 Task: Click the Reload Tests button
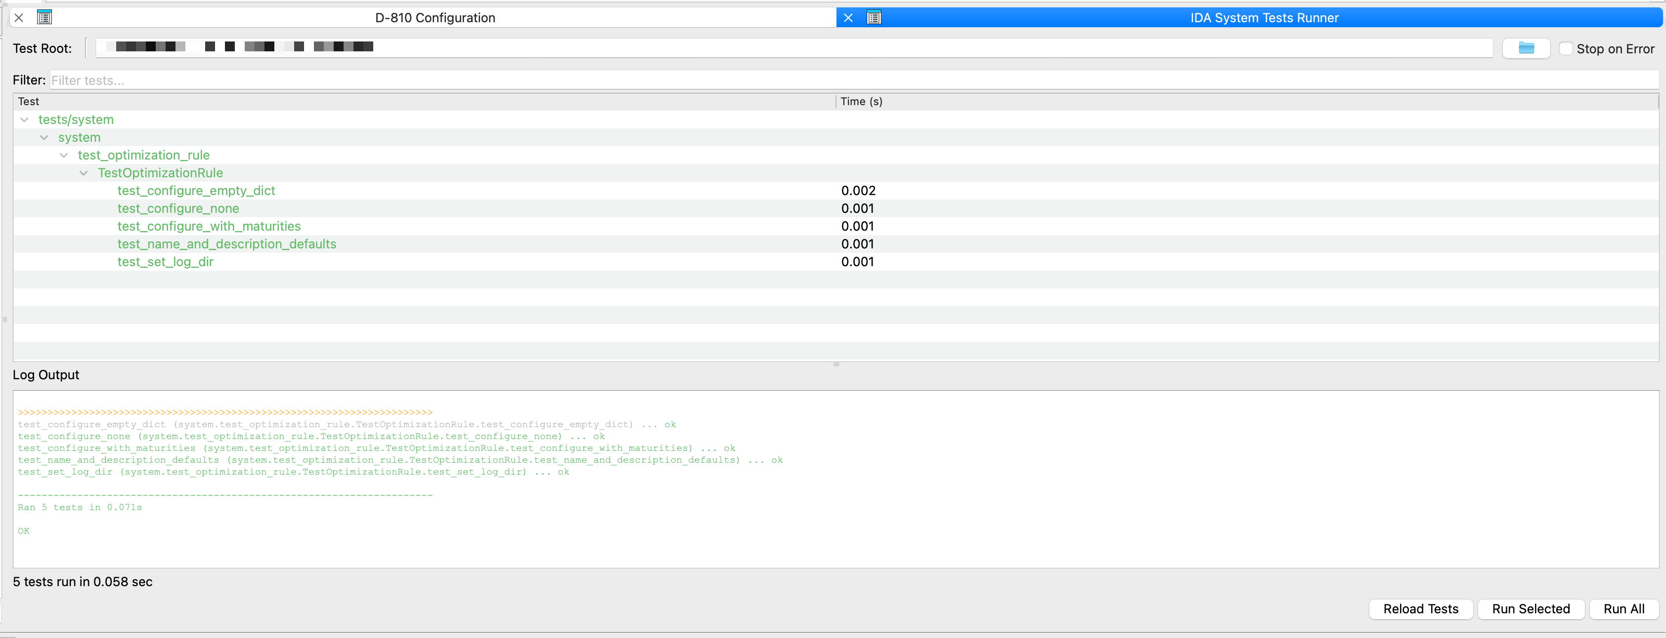[1420, 608]
